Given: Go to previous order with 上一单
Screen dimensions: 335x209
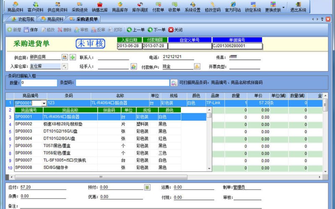Looking at the screenshot, I should (136, 30).
